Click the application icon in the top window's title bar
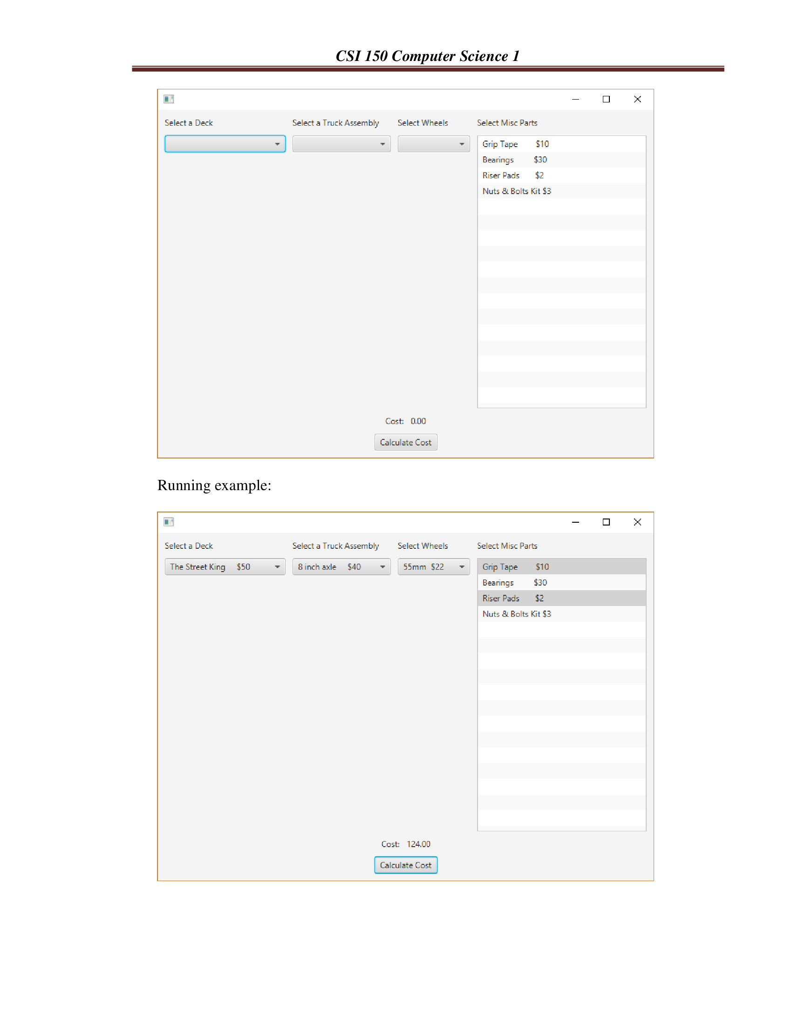 (169, 99)
